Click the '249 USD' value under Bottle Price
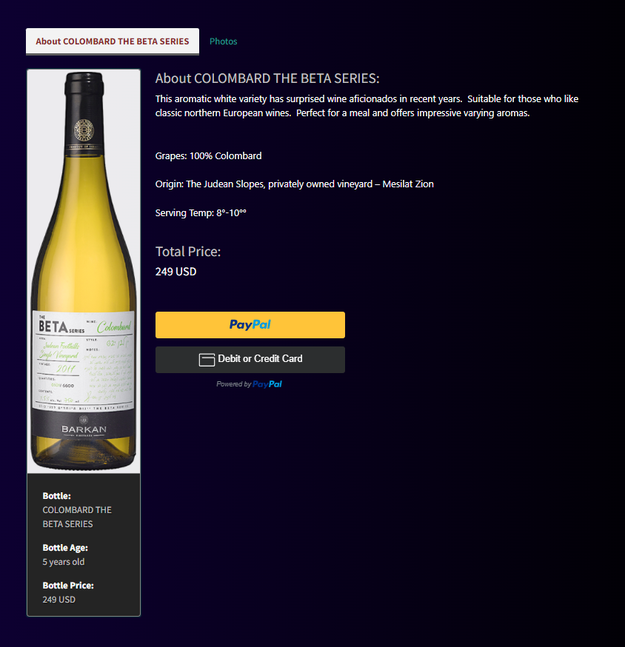The image size is (625, 647). pyautogui.click(x=59, y=599)
